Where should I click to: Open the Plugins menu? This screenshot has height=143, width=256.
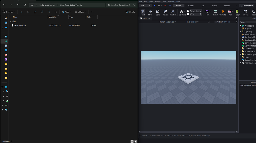(x=158, y=2)
